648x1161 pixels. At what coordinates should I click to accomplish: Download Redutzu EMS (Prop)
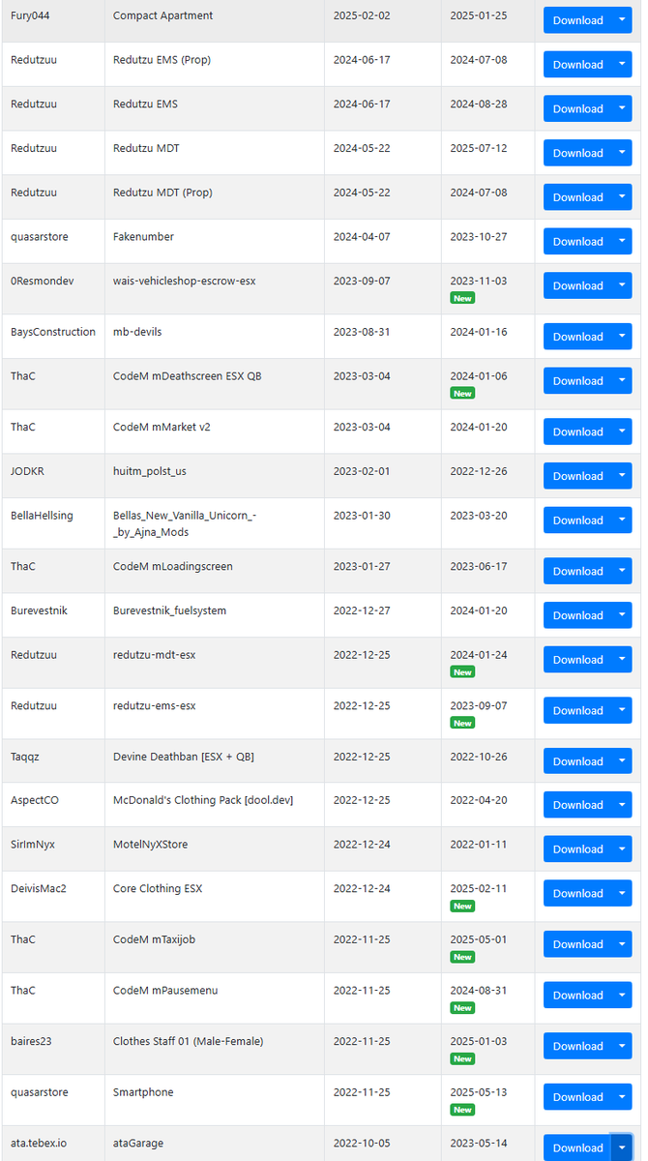point(577,65)
